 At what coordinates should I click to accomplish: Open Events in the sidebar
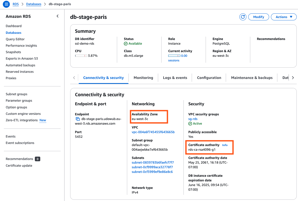point(11,136)
